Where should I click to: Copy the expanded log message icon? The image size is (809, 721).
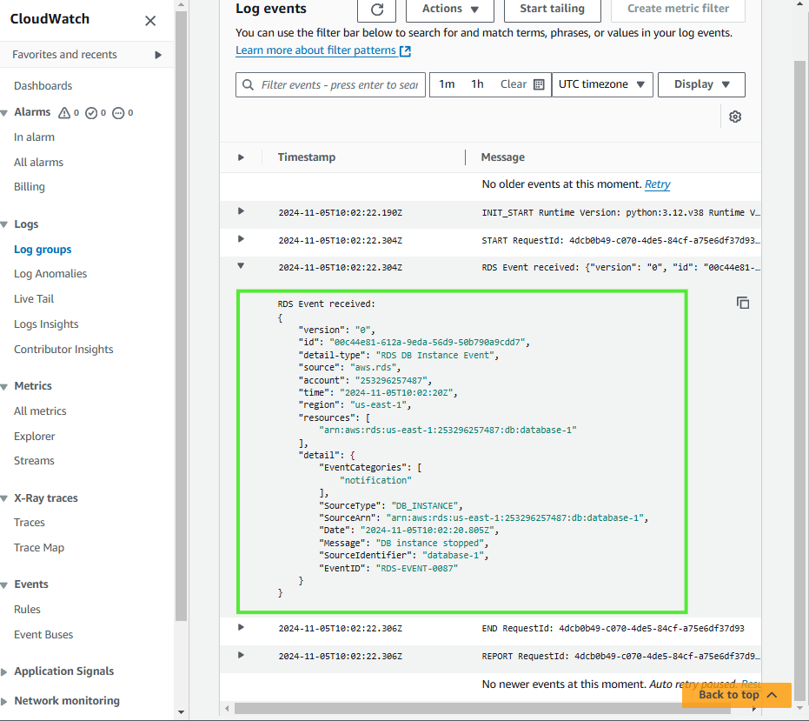(743, 303)
